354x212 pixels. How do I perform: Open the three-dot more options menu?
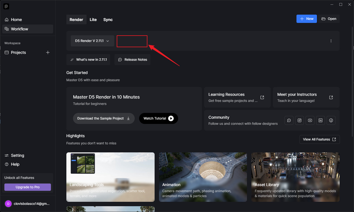pyautogui.click(x=331, y=41)
